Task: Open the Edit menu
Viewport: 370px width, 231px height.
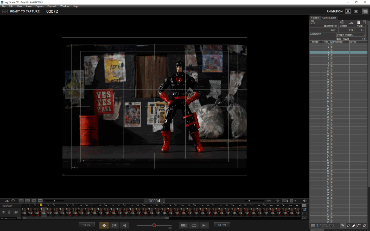Action: [11, 6]
